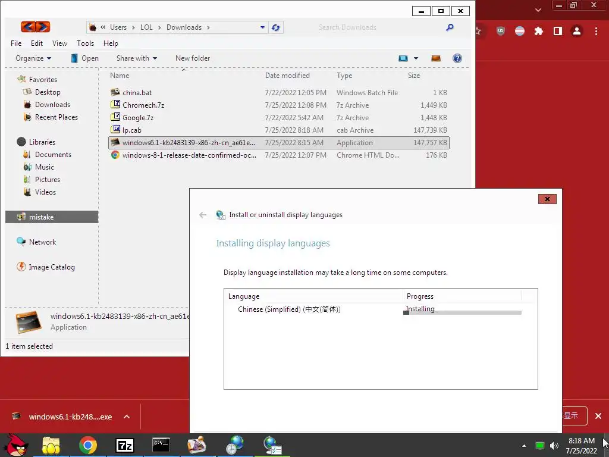Open the Chrome extensions puzzle icon
Image resolution: width=609 pixels, height=457 pixels.
(538, 31)
